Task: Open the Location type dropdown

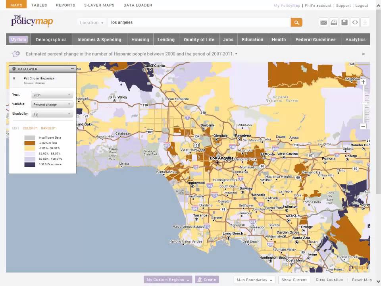Action: click(92, 23)
